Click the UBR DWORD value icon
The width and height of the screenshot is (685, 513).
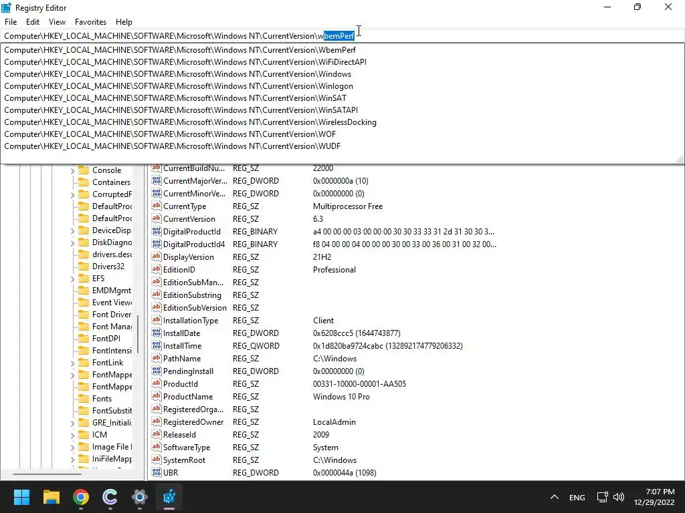[156, 472]
